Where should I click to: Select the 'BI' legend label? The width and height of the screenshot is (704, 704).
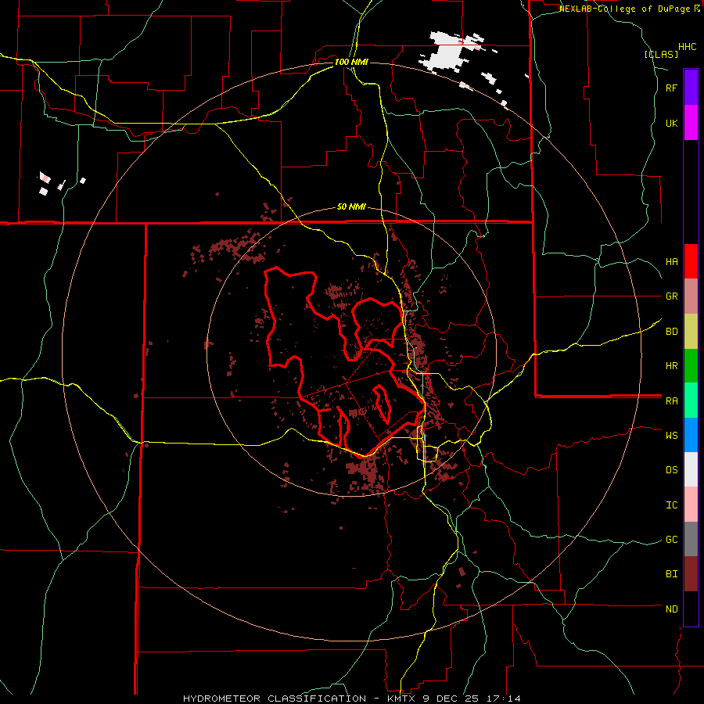[671, 574]
